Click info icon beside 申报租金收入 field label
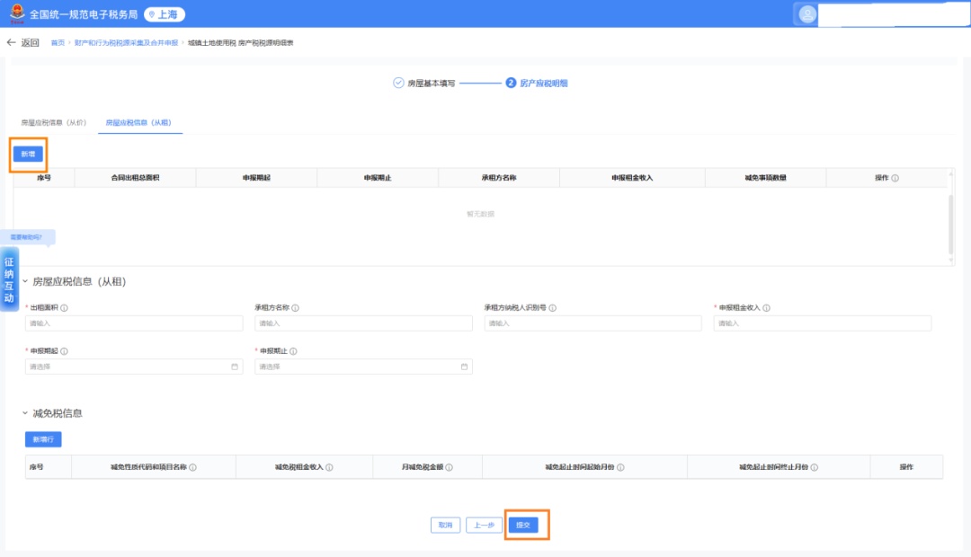This screenshot has height=557, width=971. point(766,308)
